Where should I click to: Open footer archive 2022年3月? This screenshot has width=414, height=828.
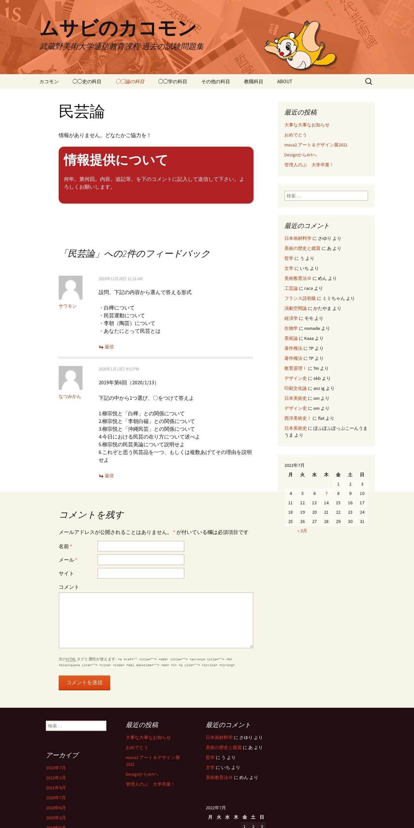pos(56,778)
